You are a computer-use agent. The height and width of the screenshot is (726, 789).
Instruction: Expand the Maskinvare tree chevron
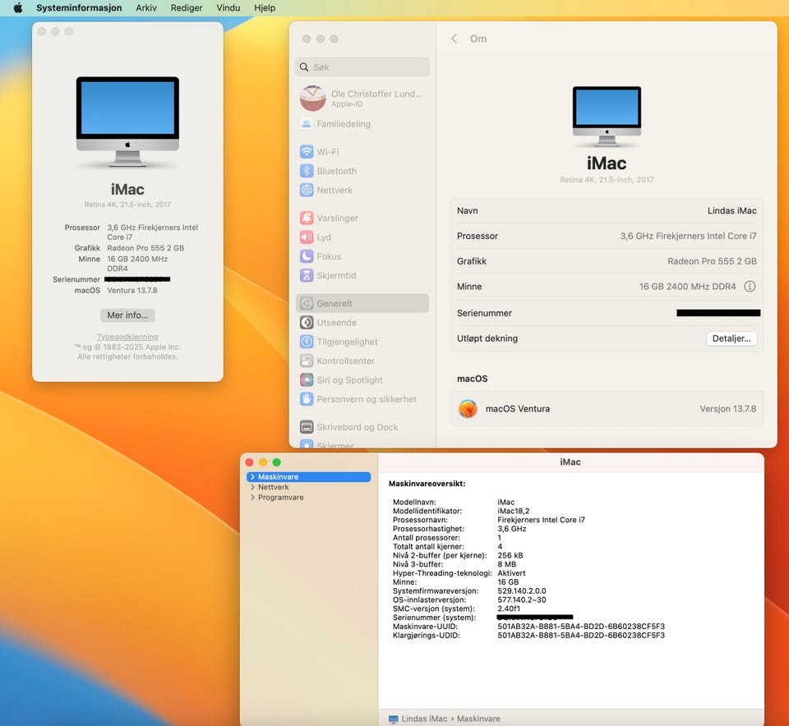point(252,476)
